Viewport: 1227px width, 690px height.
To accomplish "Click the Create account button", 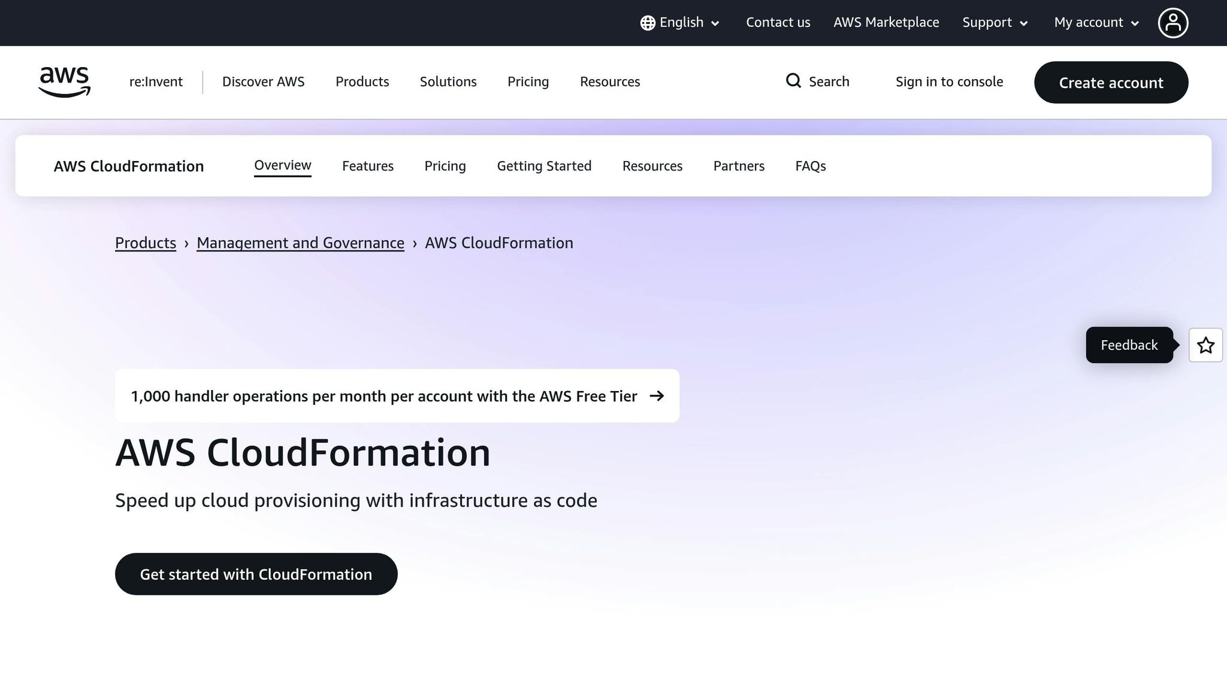I will coord(1111,83).
